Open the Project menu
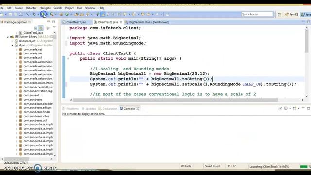Image resolution: width=311 pixels, height=175 pixels. coord(69,8)
